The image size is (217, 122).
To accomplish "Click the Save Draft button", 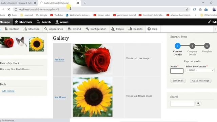I will pyautogui.click(x=178, y=81).
